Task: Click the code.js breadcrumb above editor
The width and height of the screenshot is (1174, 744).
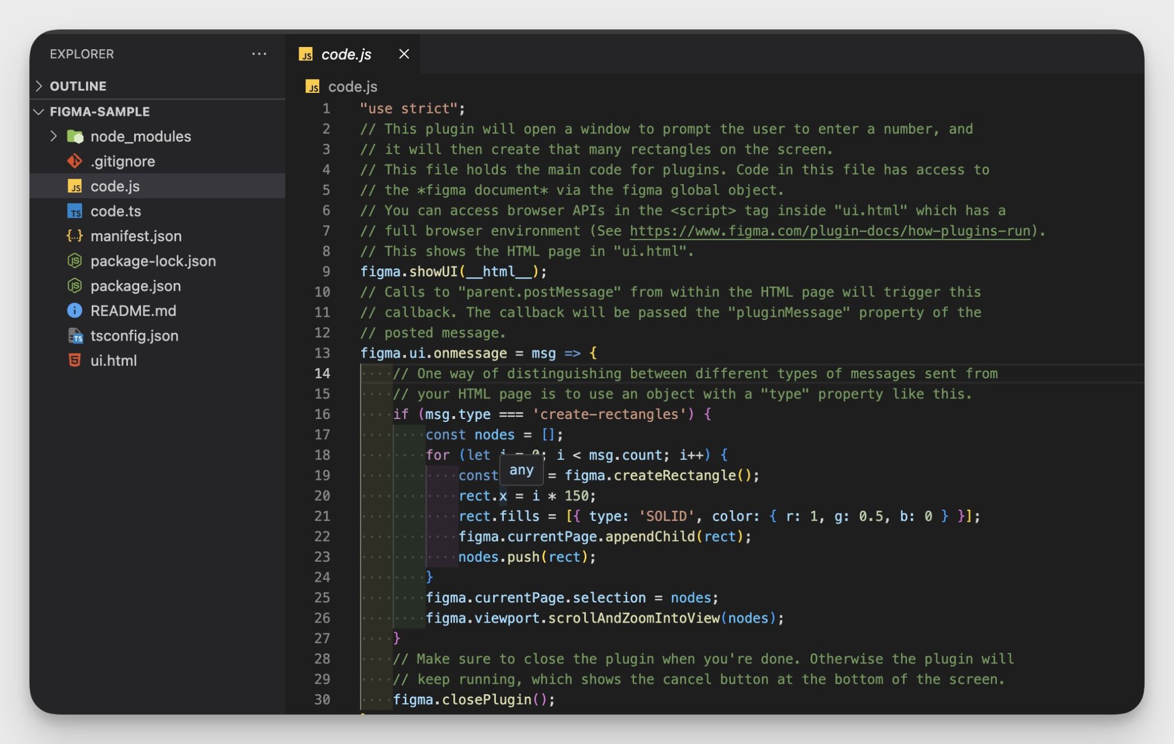Action: click(352, 87)
